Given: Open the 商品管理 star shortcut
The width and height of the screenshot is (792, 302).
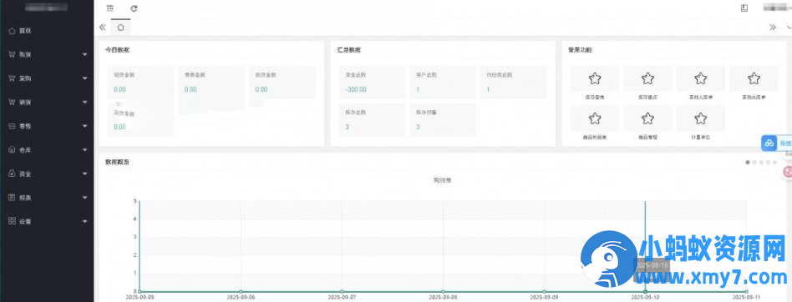Looking at the screenshot, I should 647,118.
